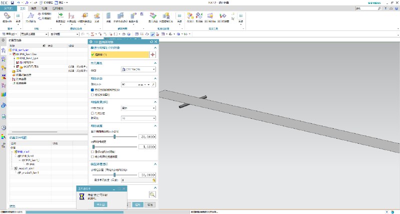The image size is (400, 214).
Task: Click the Solve ribbon icon
Action: [108, 17]
